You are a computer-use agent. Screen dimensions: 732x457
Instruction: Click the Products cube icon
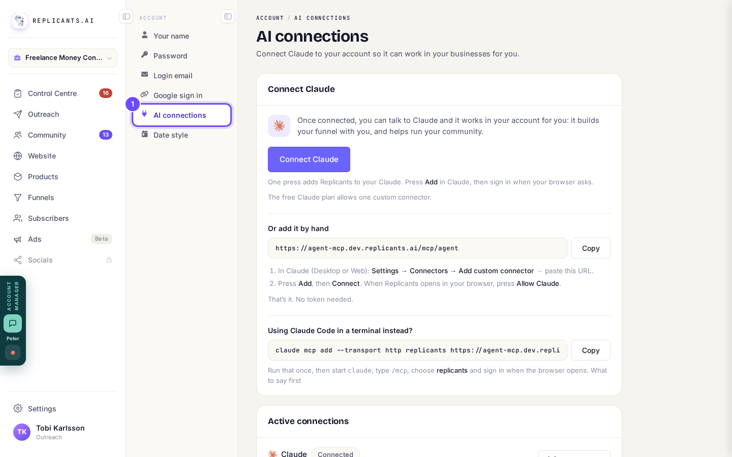click(x=18, y=177)
